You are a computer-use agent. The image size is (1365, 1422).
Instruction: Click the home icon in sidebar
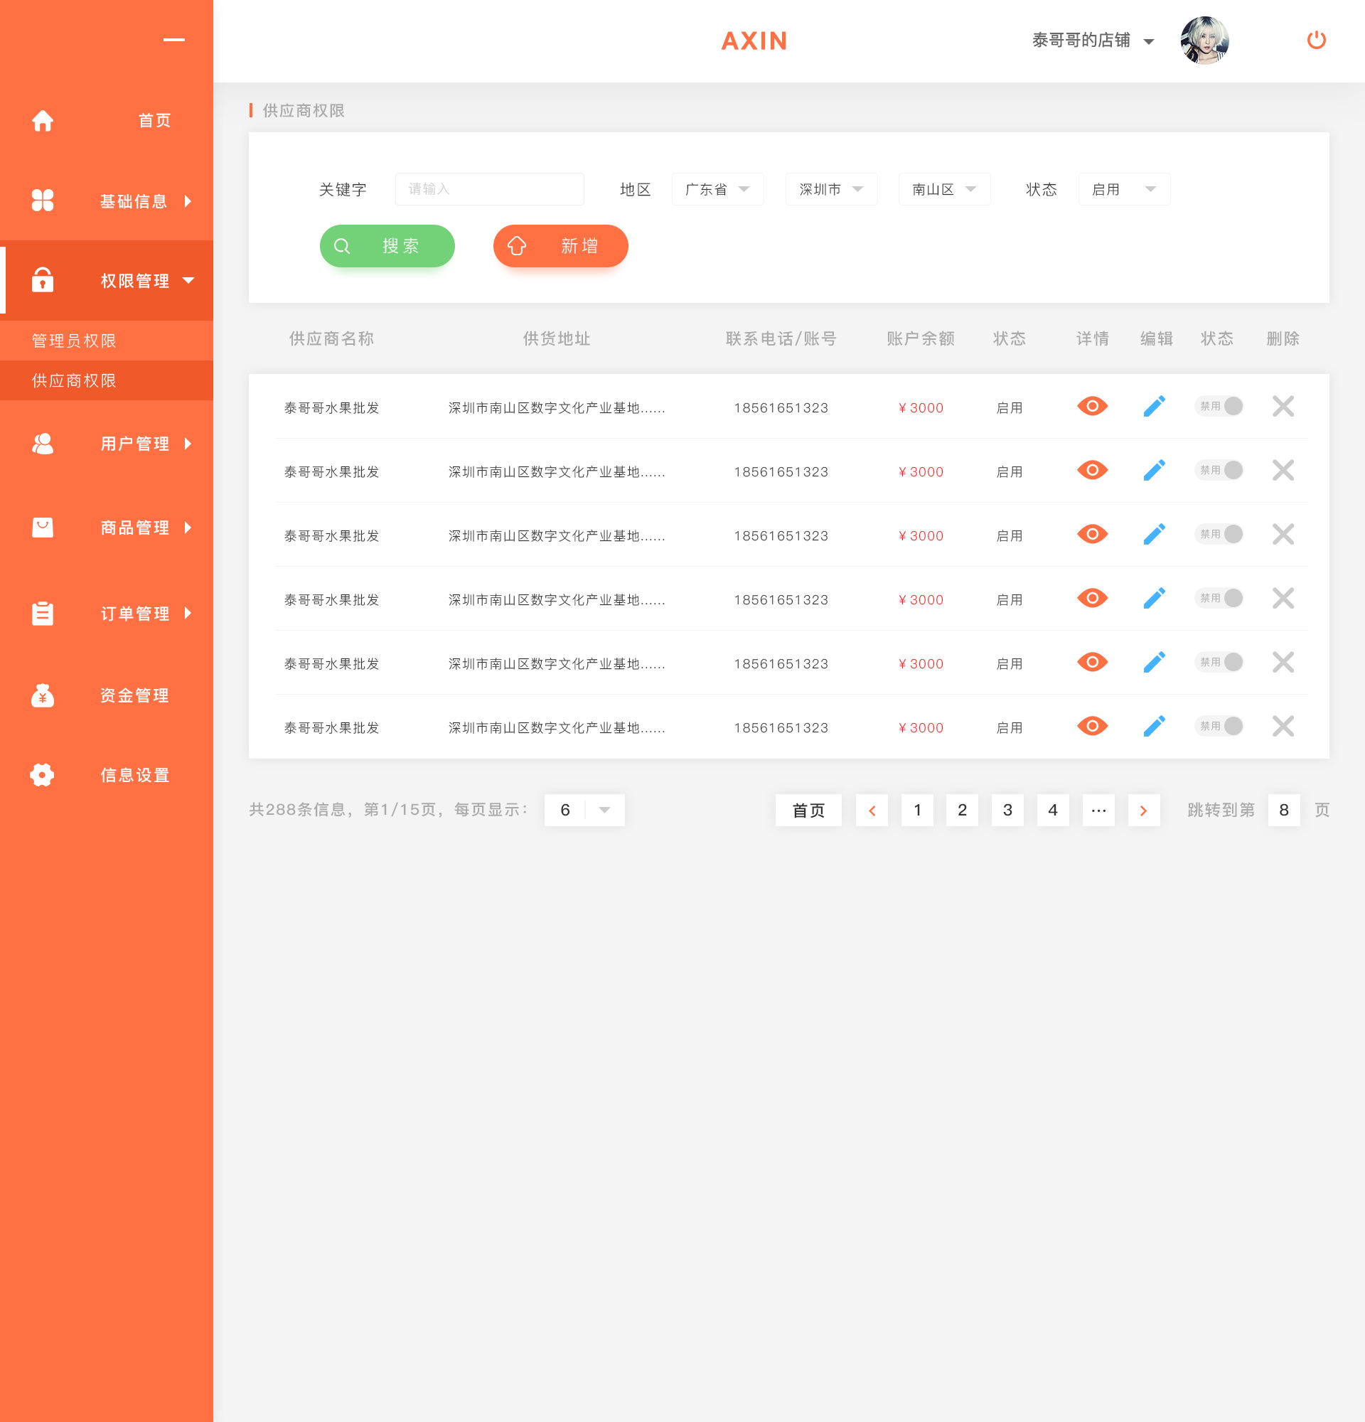[43, 120]
